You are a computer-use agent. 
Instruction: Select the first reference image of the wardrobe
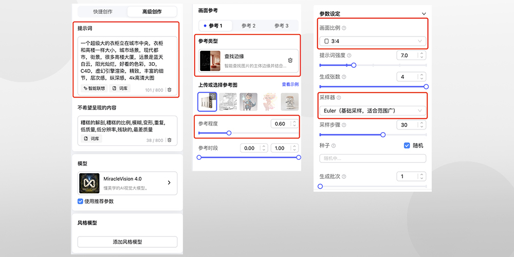coord(207,102)
